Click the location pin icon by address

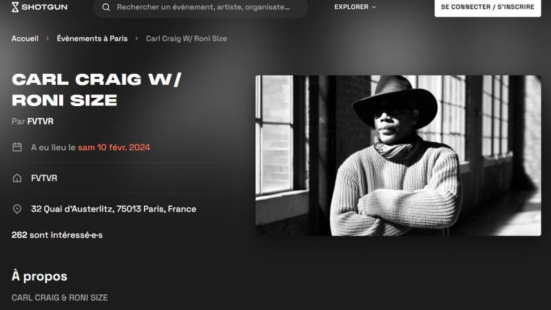point(17,209)
